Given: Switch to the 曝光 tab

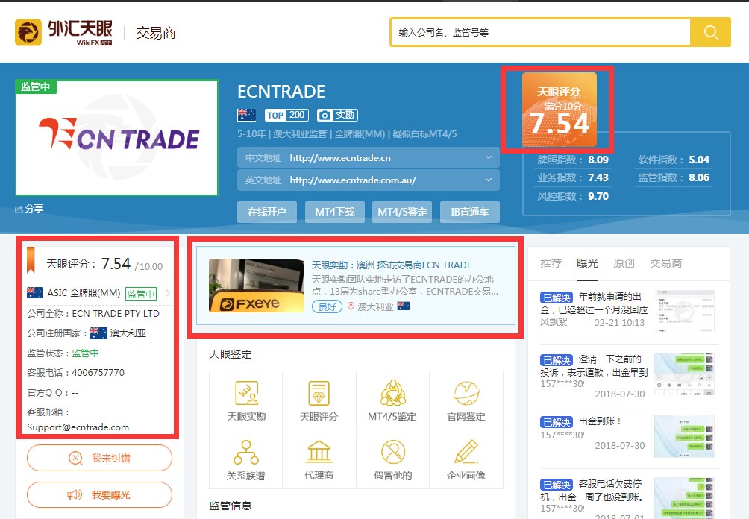Looking at the screenshot, I should click(x=588, y=263).
